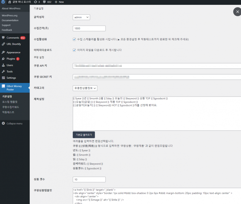Open the WordPress logo menu
Image resolution: width=241 pixels, height=204 pixels.
point(3,2)
